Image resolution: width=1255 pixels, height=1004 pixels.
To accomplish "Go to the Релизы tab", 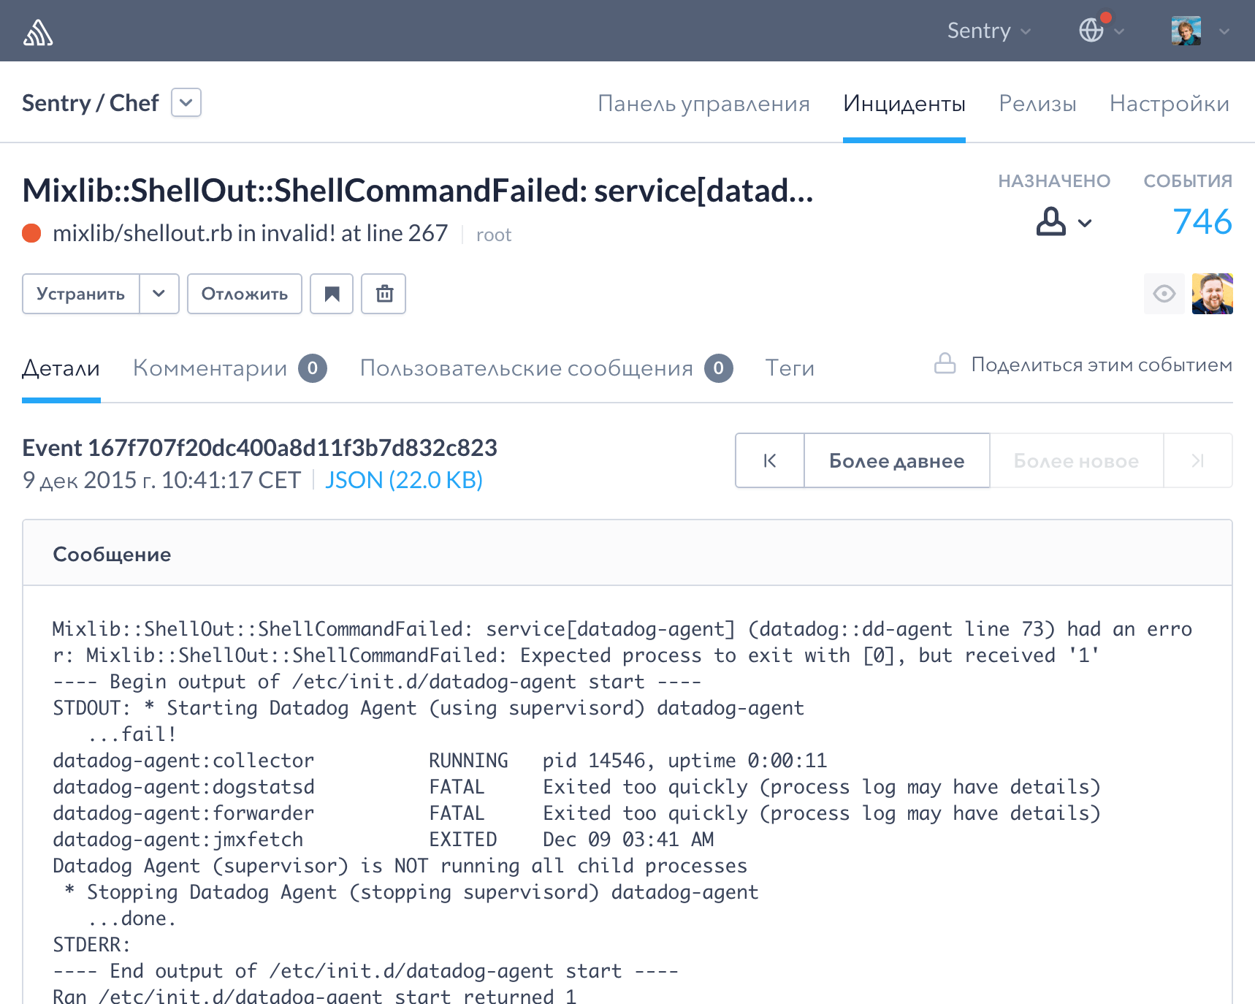I will click(x=1037, y=103).
